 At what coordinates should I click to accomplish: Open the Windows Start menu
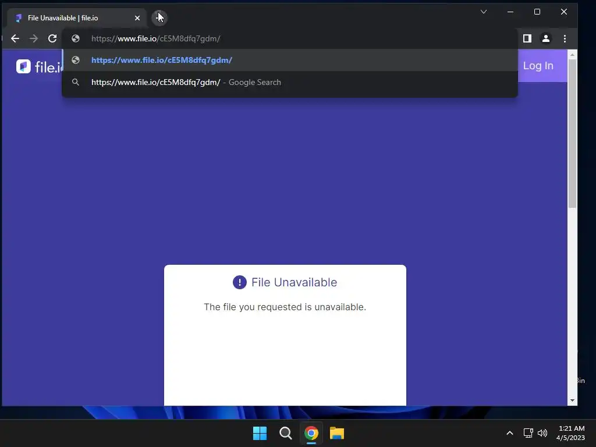tap(260, 433)
